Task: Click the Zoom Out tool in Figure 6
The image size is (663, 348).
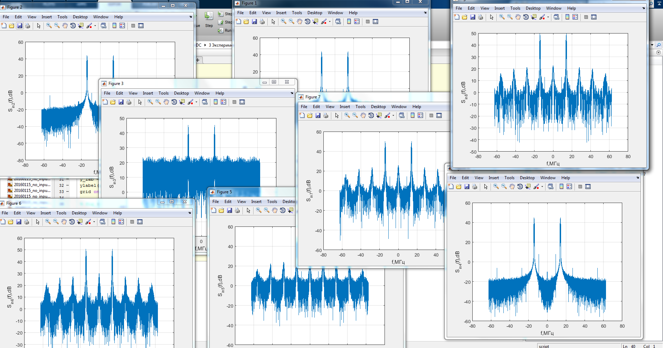Action: tap(56, 222)
